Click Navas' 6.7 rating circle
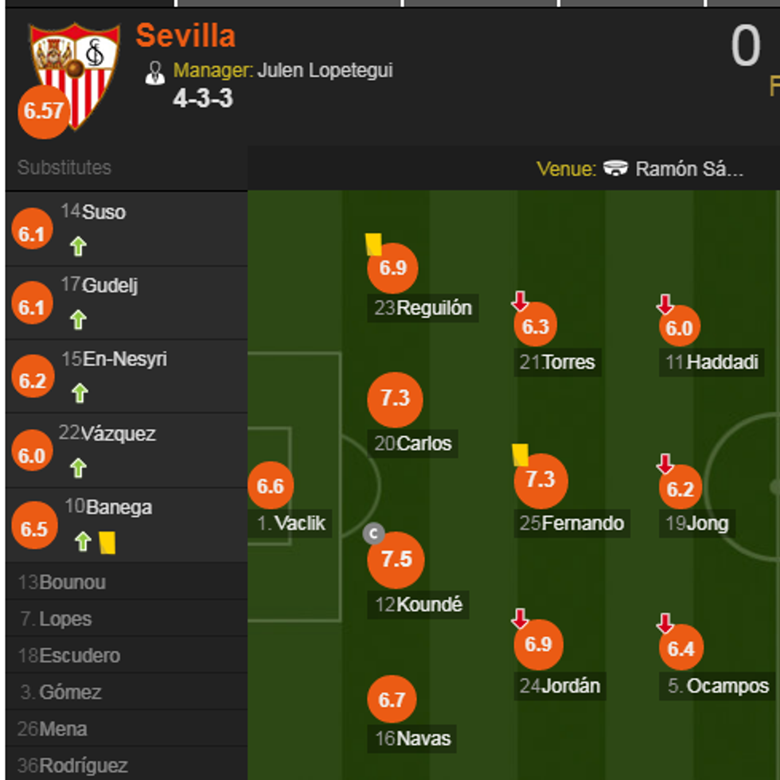This screenshot has width=780, height=780. (x=392, y=700)
